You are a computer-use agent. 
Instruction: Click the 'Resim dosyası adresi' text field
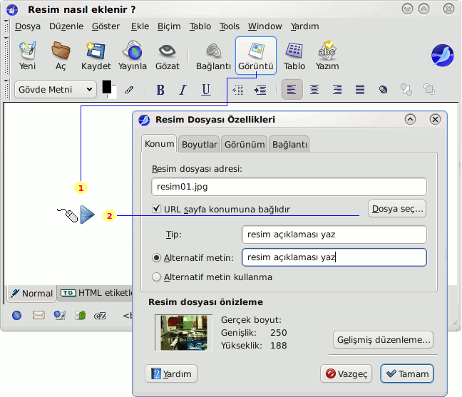coord(289,187)
